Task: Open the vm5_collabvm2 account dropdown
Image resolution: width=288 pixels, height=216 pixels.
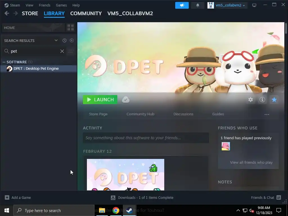Action: pyautogui.click(x=230, y=5)
